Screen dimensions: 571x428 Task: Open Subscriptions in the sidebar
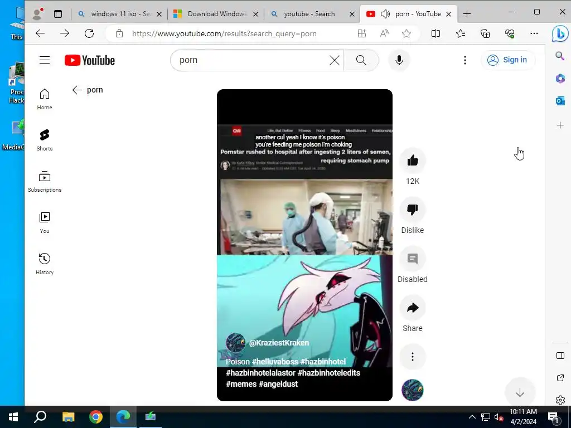coord(45,181)
